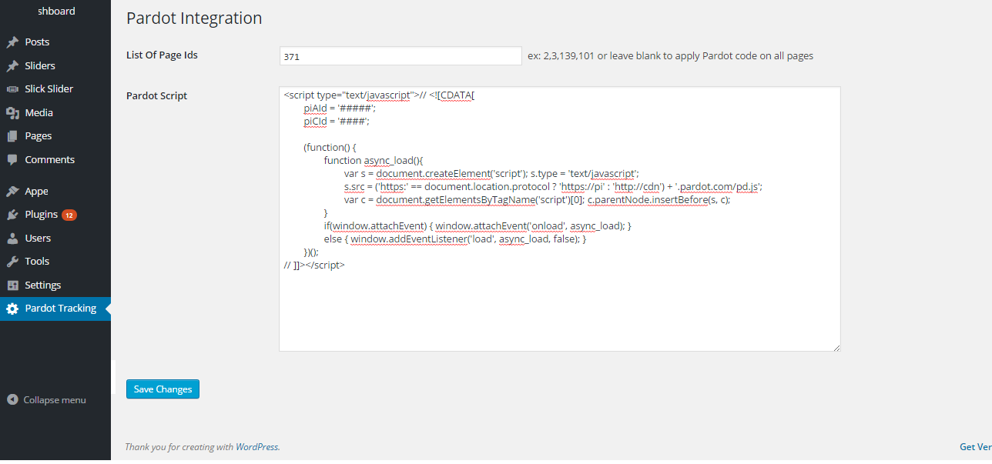
Task: Click the Media library icon
Action: tap(12, 113)
